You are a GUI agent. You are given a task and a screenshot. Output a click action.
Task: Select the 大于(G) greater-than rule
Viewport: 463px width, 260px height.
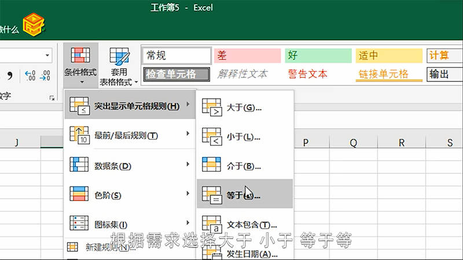244,107
